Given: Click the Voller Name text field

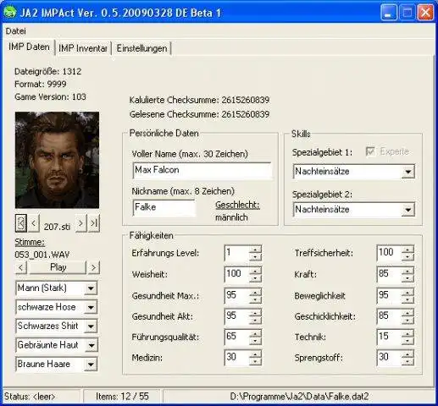Looking at the screenshot, I should (x=202, y=170).
